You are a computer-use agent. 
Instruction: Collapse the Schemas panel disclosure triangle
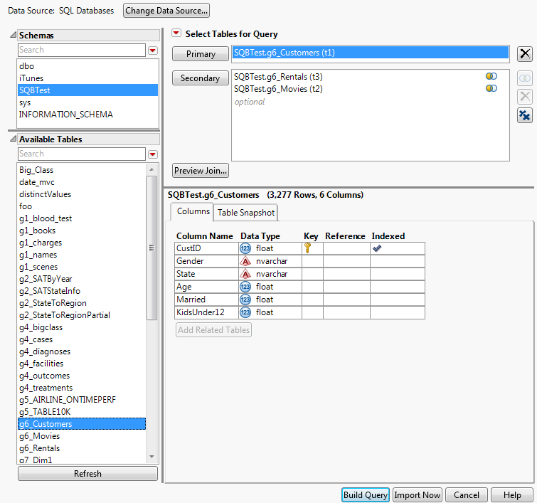pos(13,36)
